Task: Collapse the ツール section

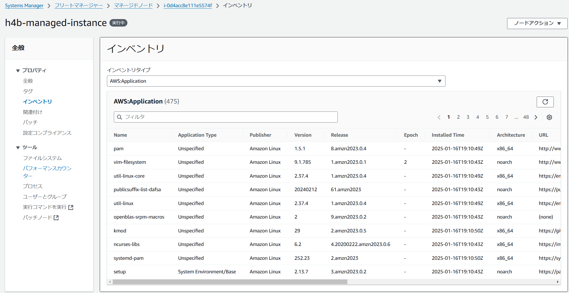Action: click(18, 148)
